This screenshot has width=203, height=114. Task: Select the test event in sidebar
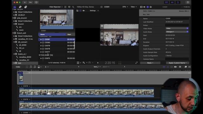(x=25, y=63)
